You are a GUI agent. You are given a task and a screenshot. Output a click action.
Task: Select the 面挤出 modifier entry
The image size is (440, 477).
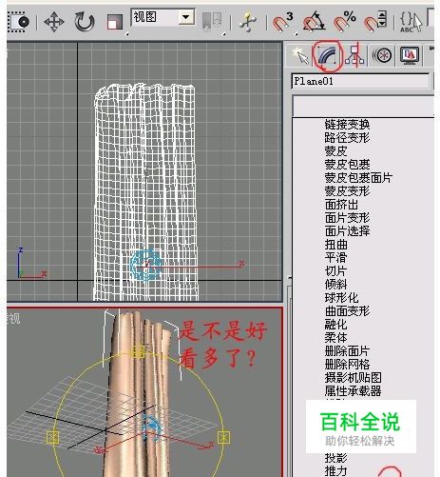[341, 204]
